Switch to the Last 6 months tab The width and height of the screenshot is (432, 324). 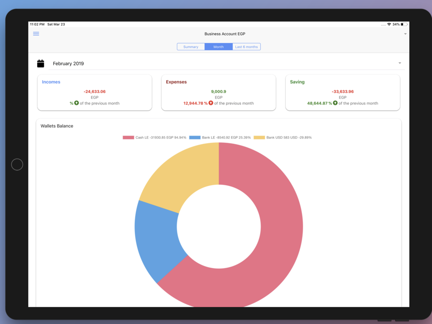[x=246, y=47]
